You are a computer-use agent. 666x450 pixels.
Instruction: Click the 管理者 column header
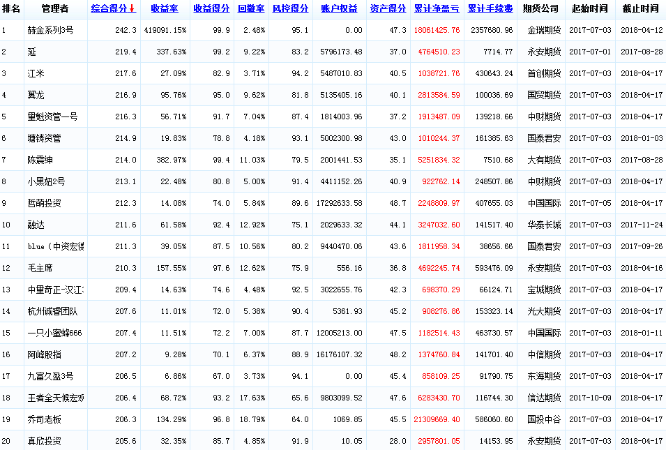point(55,9)
